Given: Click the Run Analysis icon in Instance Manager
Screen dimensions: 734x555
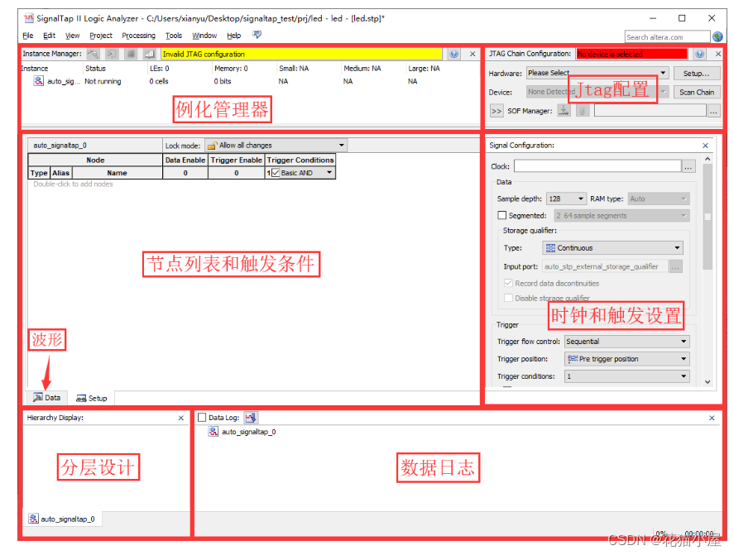Looking at the screenshot, I should 94,54.
